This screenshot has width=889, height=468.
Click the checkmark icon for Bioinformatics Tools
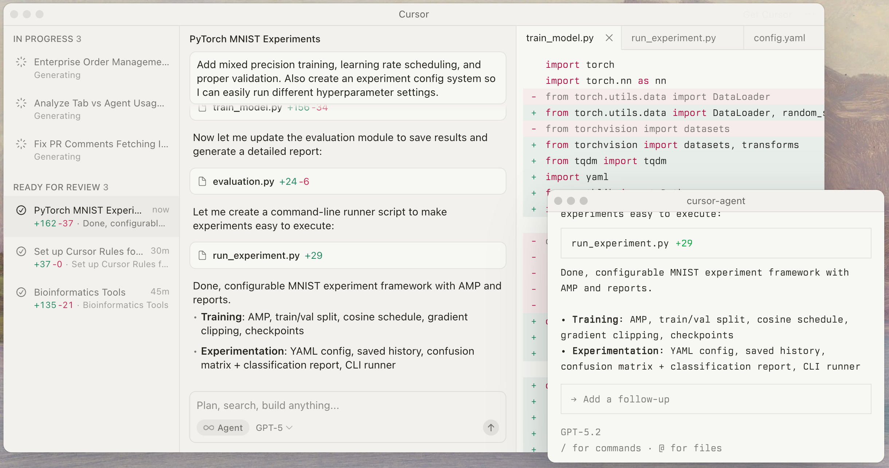tap(21, 292)
